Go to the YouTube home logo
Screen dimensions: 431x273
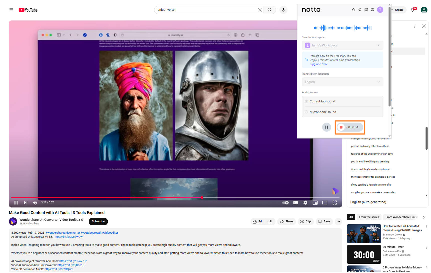coord(28,10)
